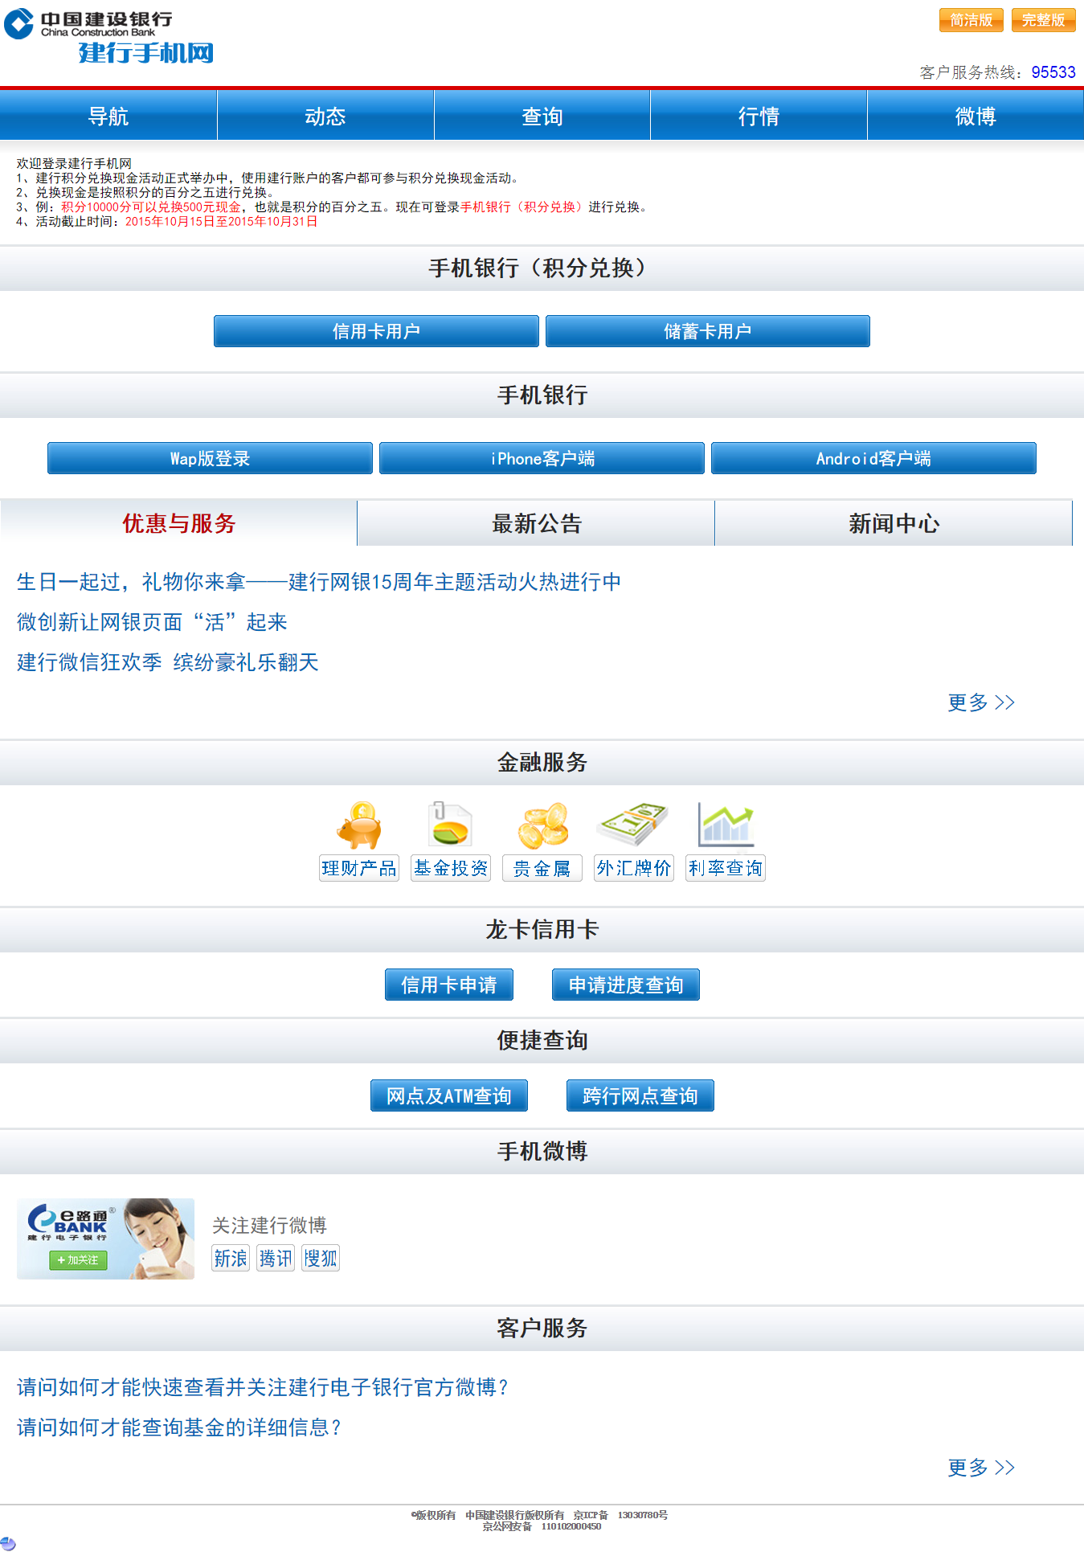This screenshot has width=1084, height=1552.
Task: Open 外汇牌价 label link
Action: point(634,868)
